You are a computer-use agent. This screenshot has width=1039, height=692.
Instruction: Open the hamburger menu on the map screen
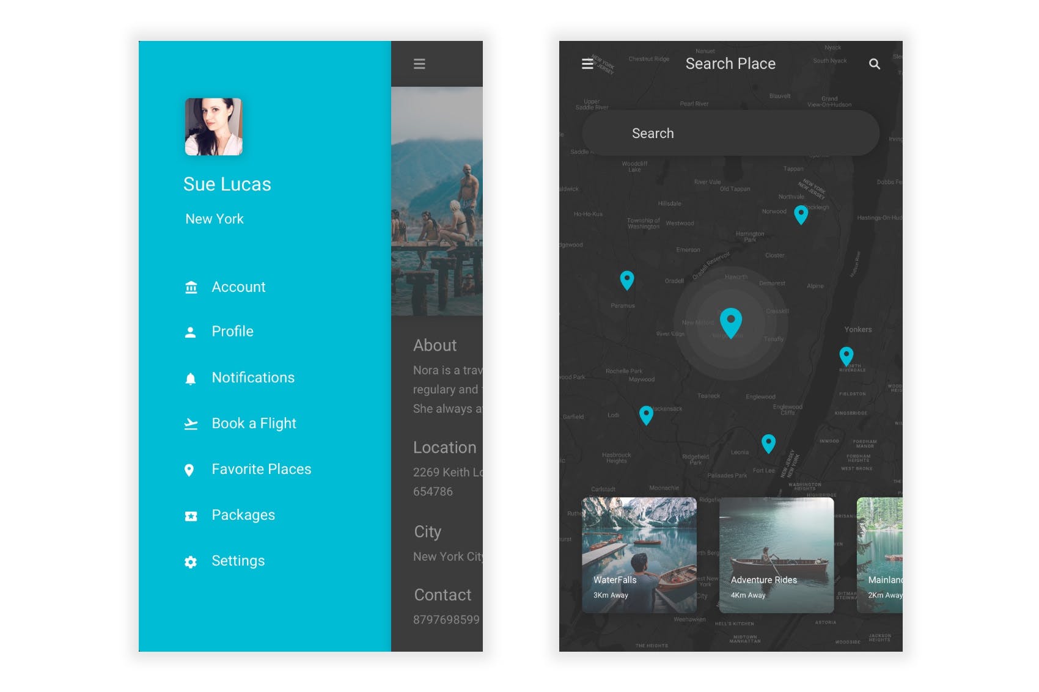(588, 64)
